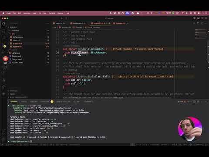Screen dimensions: 209x157
Task: Switch to balances.rs editor tab
Action: pos(78,23)
